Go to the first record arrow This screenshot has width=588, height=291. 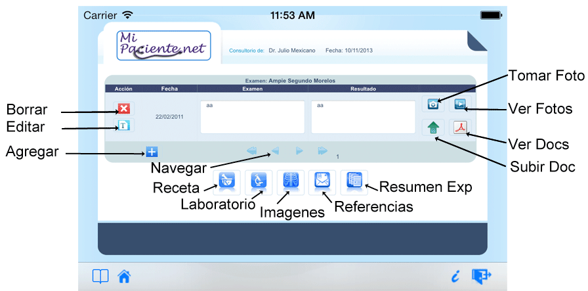tap(252, 151)
